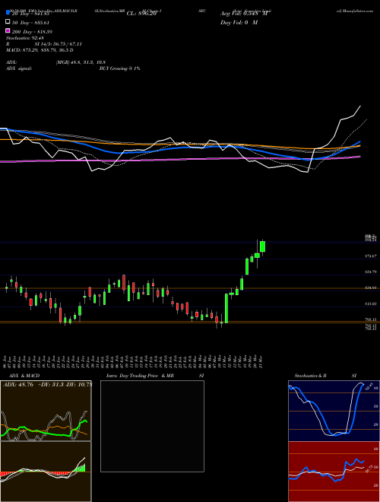The height and width of the screenshot is (502, 380).
Task: Click the empty Intra Day trading price panel
Action: [x=152, y=426]
